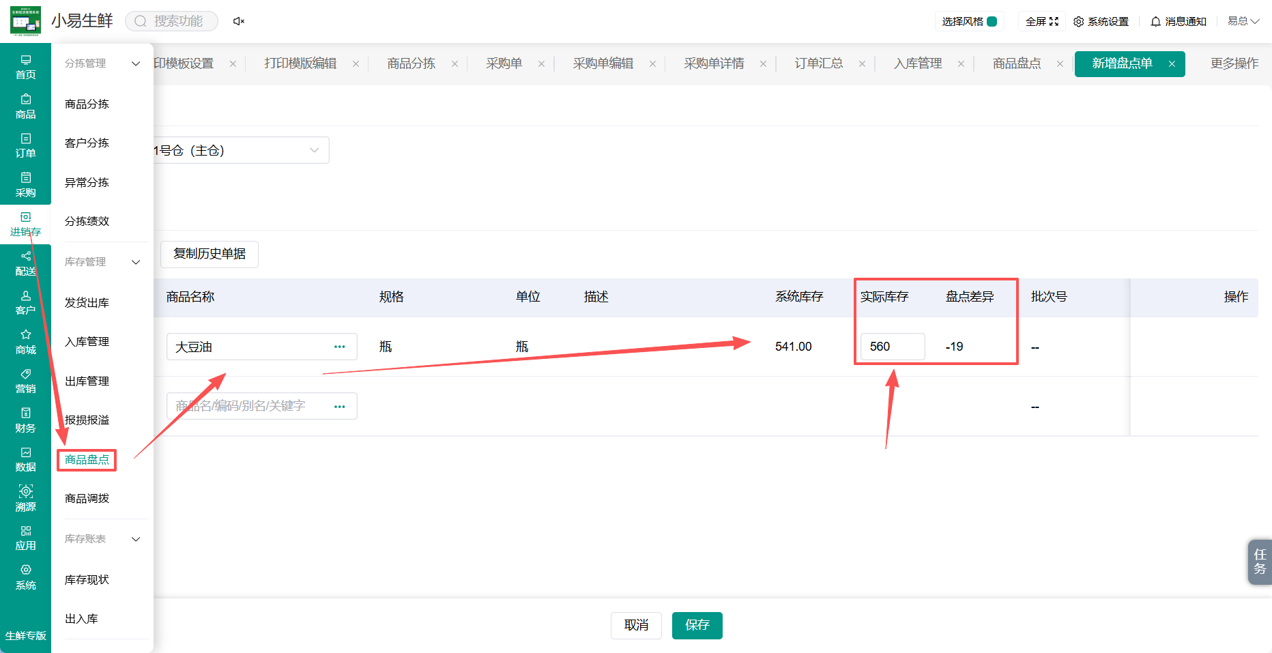Click the 实际库存 input showing 560

coord(892,347)
